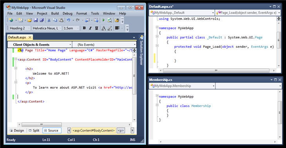Open the Debug menu
This screenshot has width=286, height=148.
[x=67, y=13]
